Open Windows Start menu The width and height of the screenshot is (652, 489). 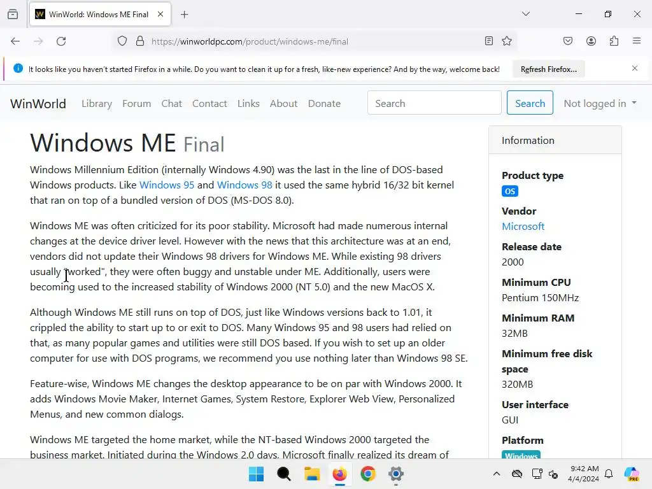[x=256, y=474]
